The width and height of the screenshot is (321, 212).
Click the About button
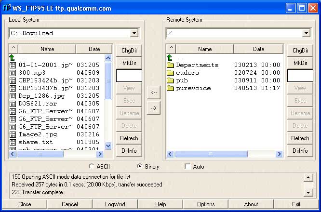251,204
